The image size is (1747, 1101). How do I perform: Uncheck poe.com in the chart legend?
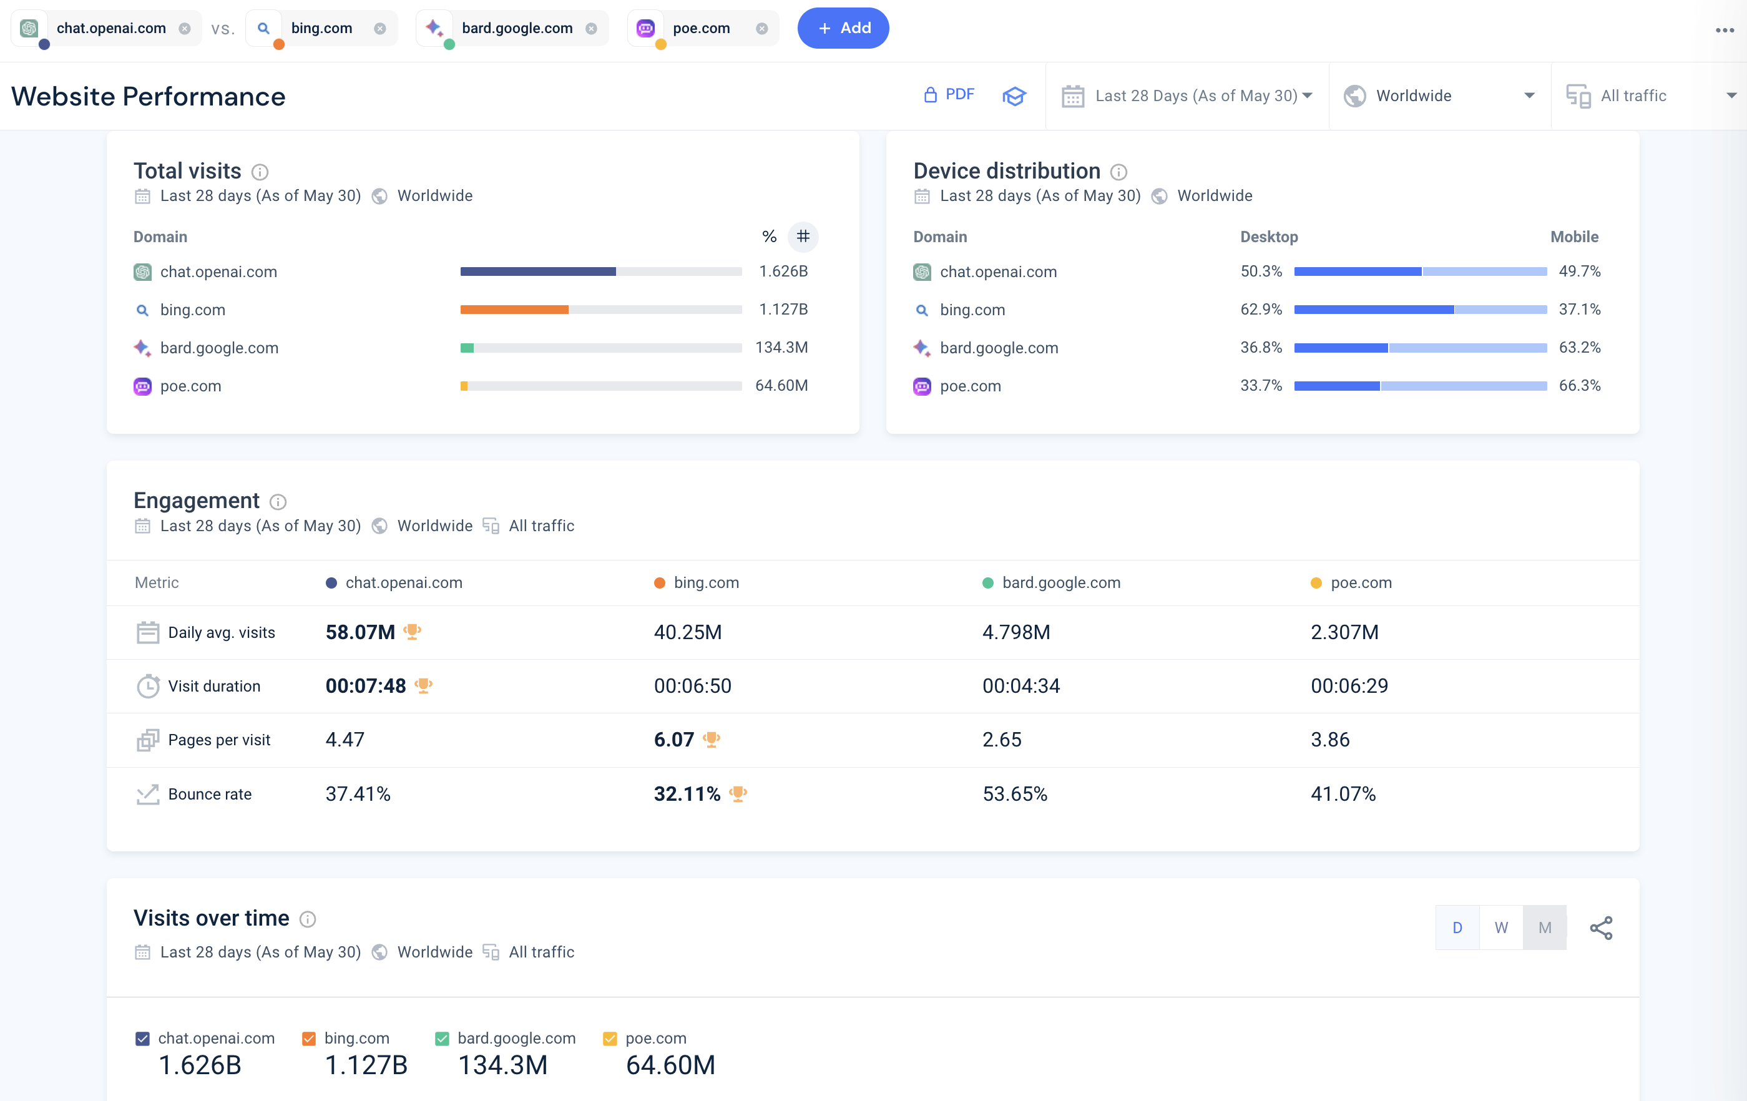coord(610,1038)
